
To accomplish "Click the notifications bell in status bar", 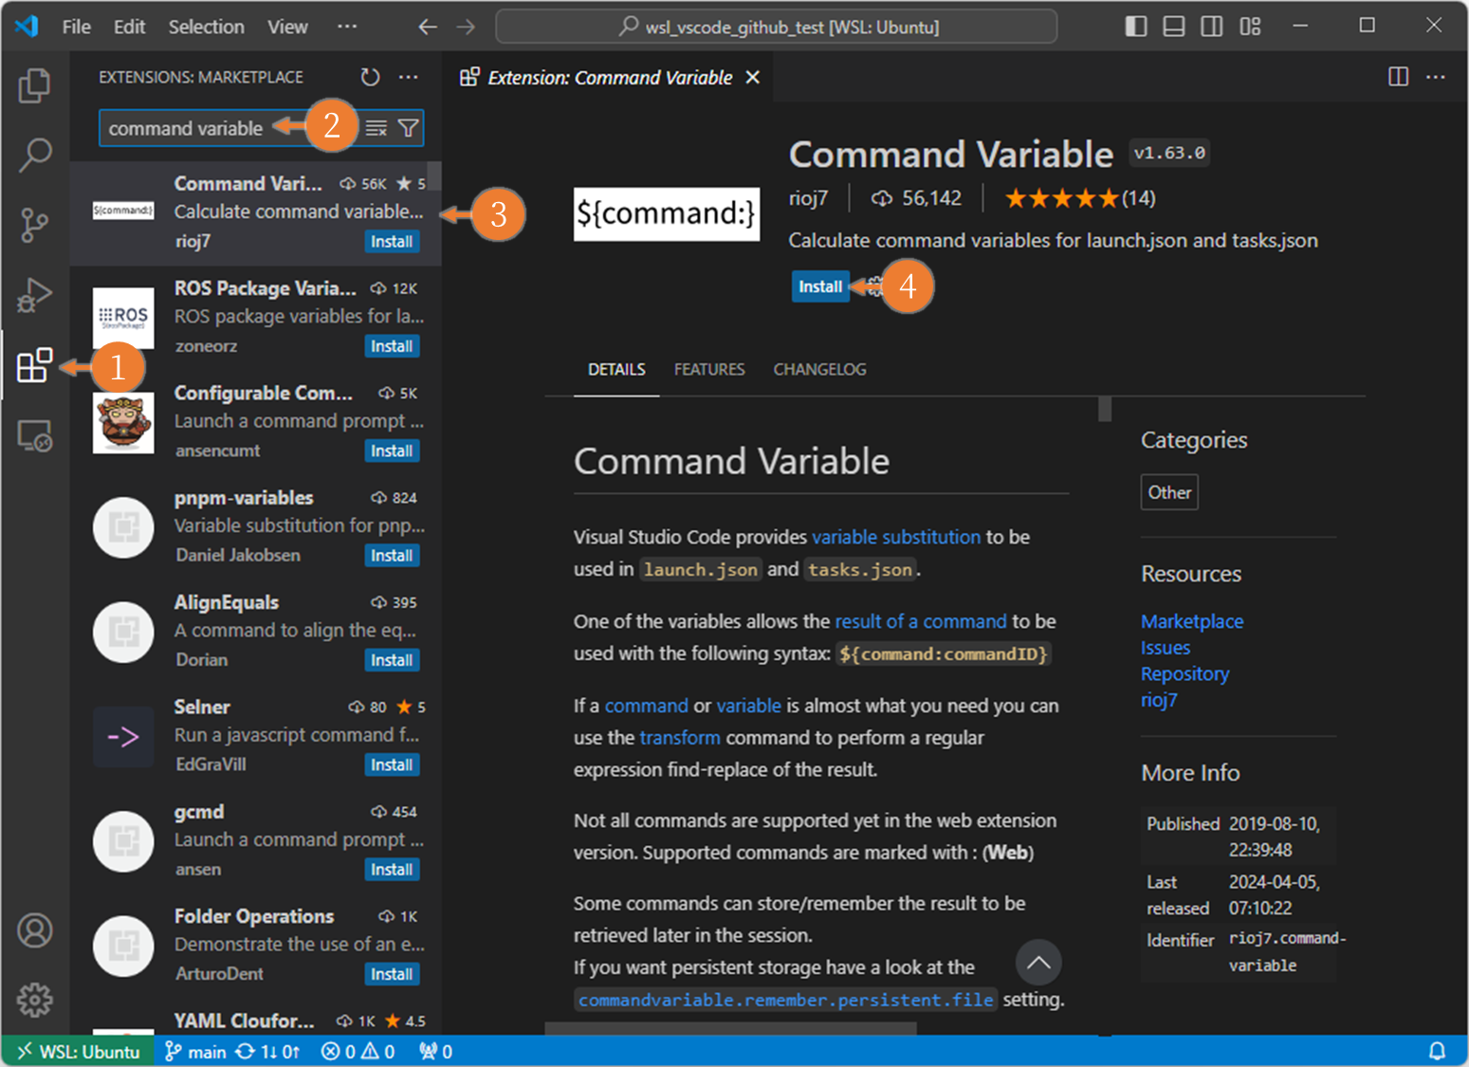I will tap(1438, 1051).
